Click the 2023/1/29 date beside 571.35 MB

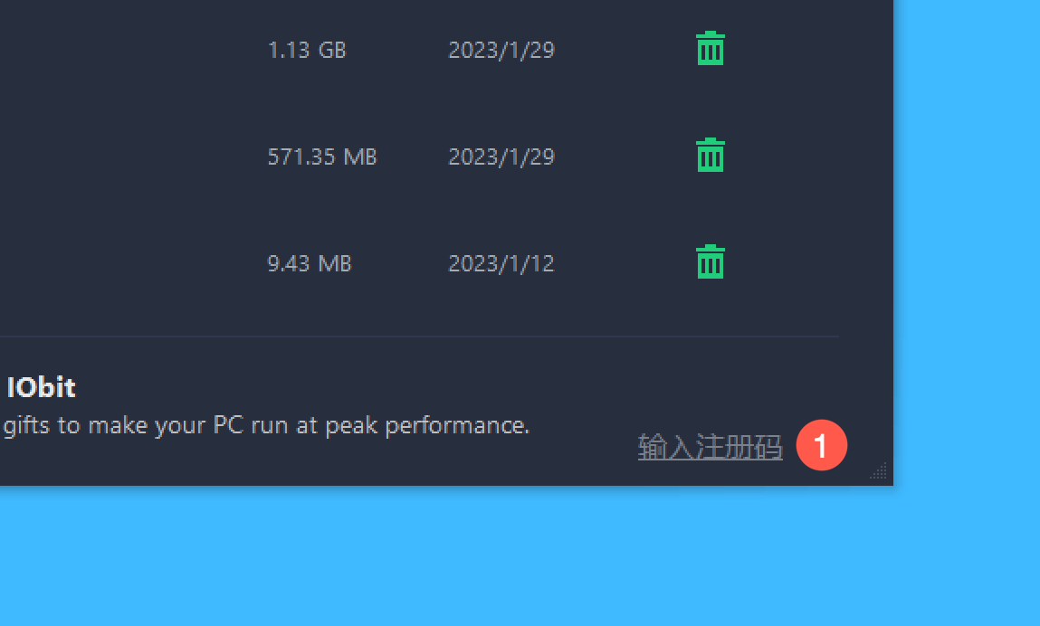[x=501, y=156]
